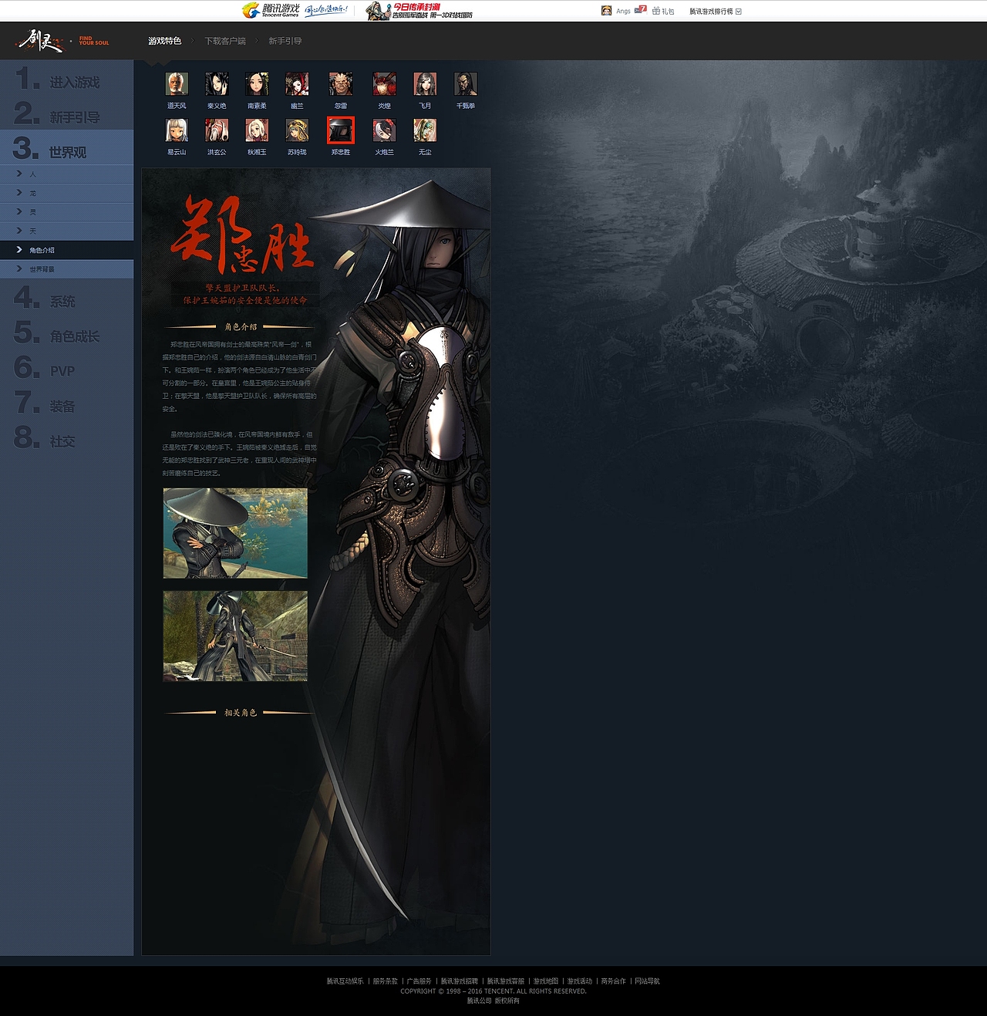Select the 忽雷 character portrait
Viewport: 987px width, 1016px height.
pyautogui.click(x=341, y=83)
